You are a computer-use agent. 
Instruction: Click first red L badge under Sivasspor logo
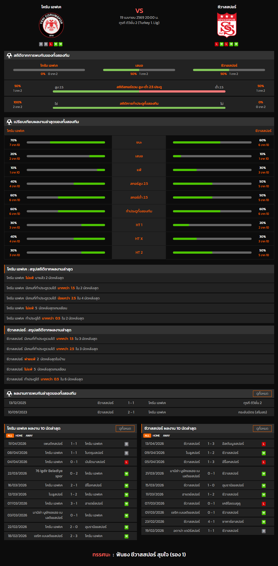click(217, 44)
